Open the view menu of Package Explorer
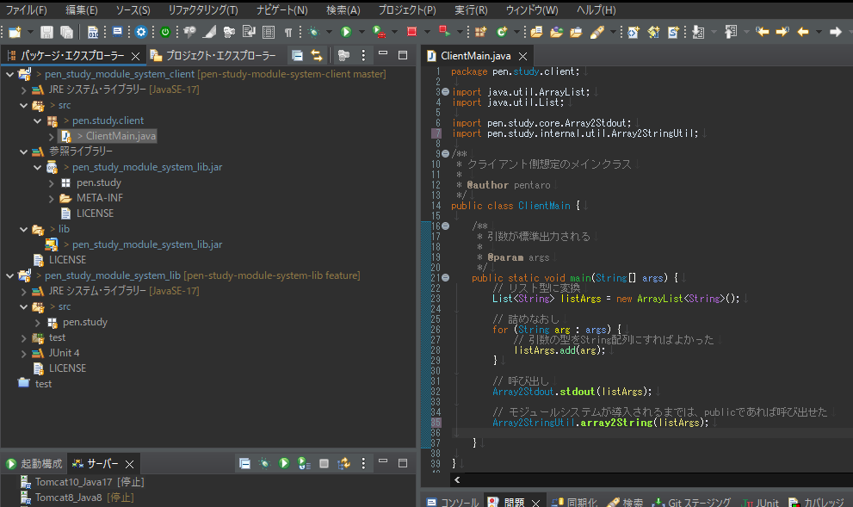The width and height of the screenshot is (853, 507). pos(363,54)
